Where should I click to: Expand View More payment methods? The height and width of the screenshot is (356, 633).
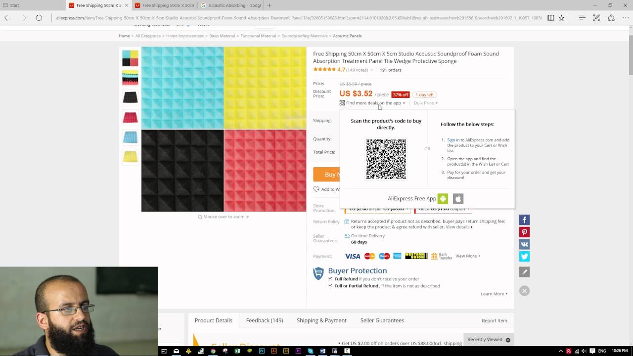(468, 256)
